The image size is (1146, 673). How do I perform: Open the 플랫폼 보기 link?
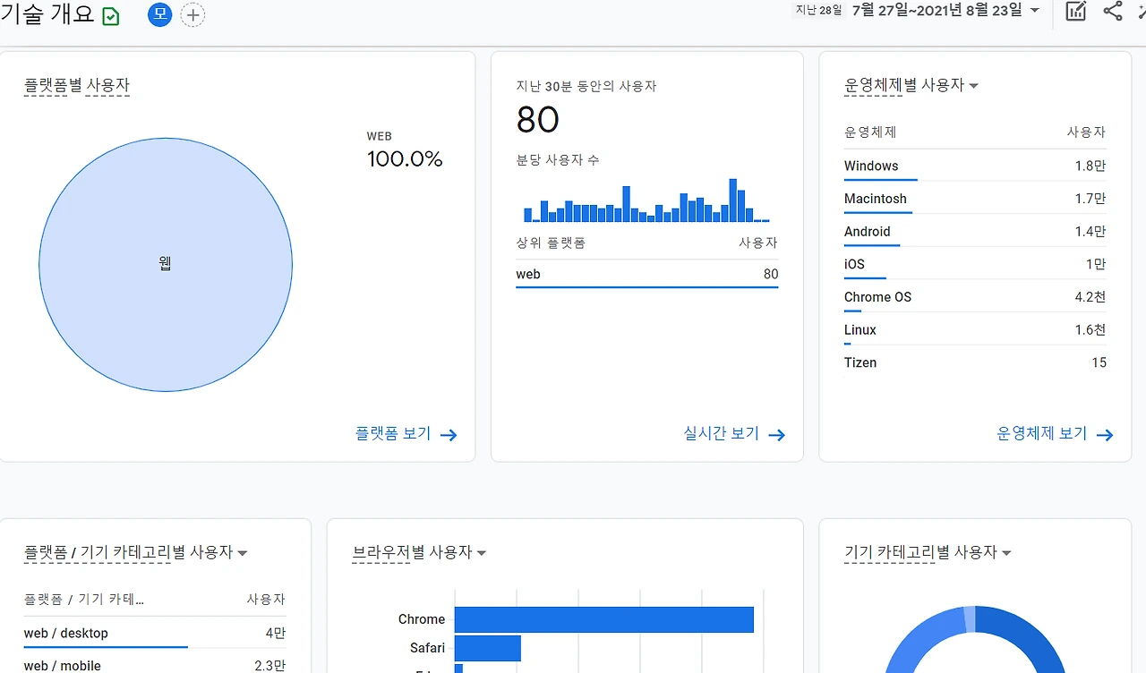click(406, 434)
